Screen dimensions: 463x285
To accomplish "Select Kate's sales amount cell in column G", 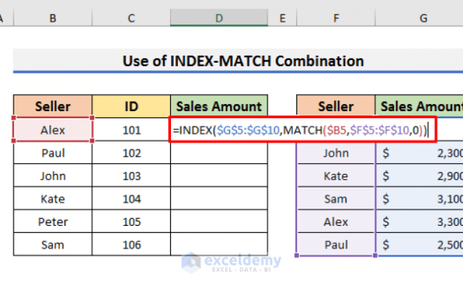I will (420, 176).
